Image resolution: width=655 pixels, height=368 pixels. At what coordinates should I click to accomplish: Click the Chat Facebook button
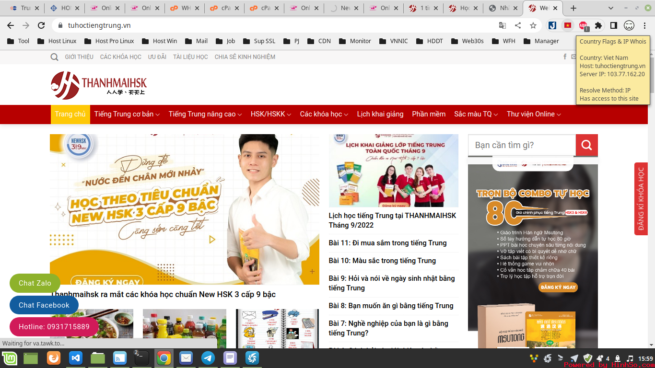click(x=44, y=305)
